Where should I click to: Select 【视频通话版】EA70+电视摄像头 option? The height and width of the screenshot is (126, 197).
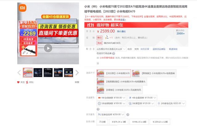pos(122,82)
